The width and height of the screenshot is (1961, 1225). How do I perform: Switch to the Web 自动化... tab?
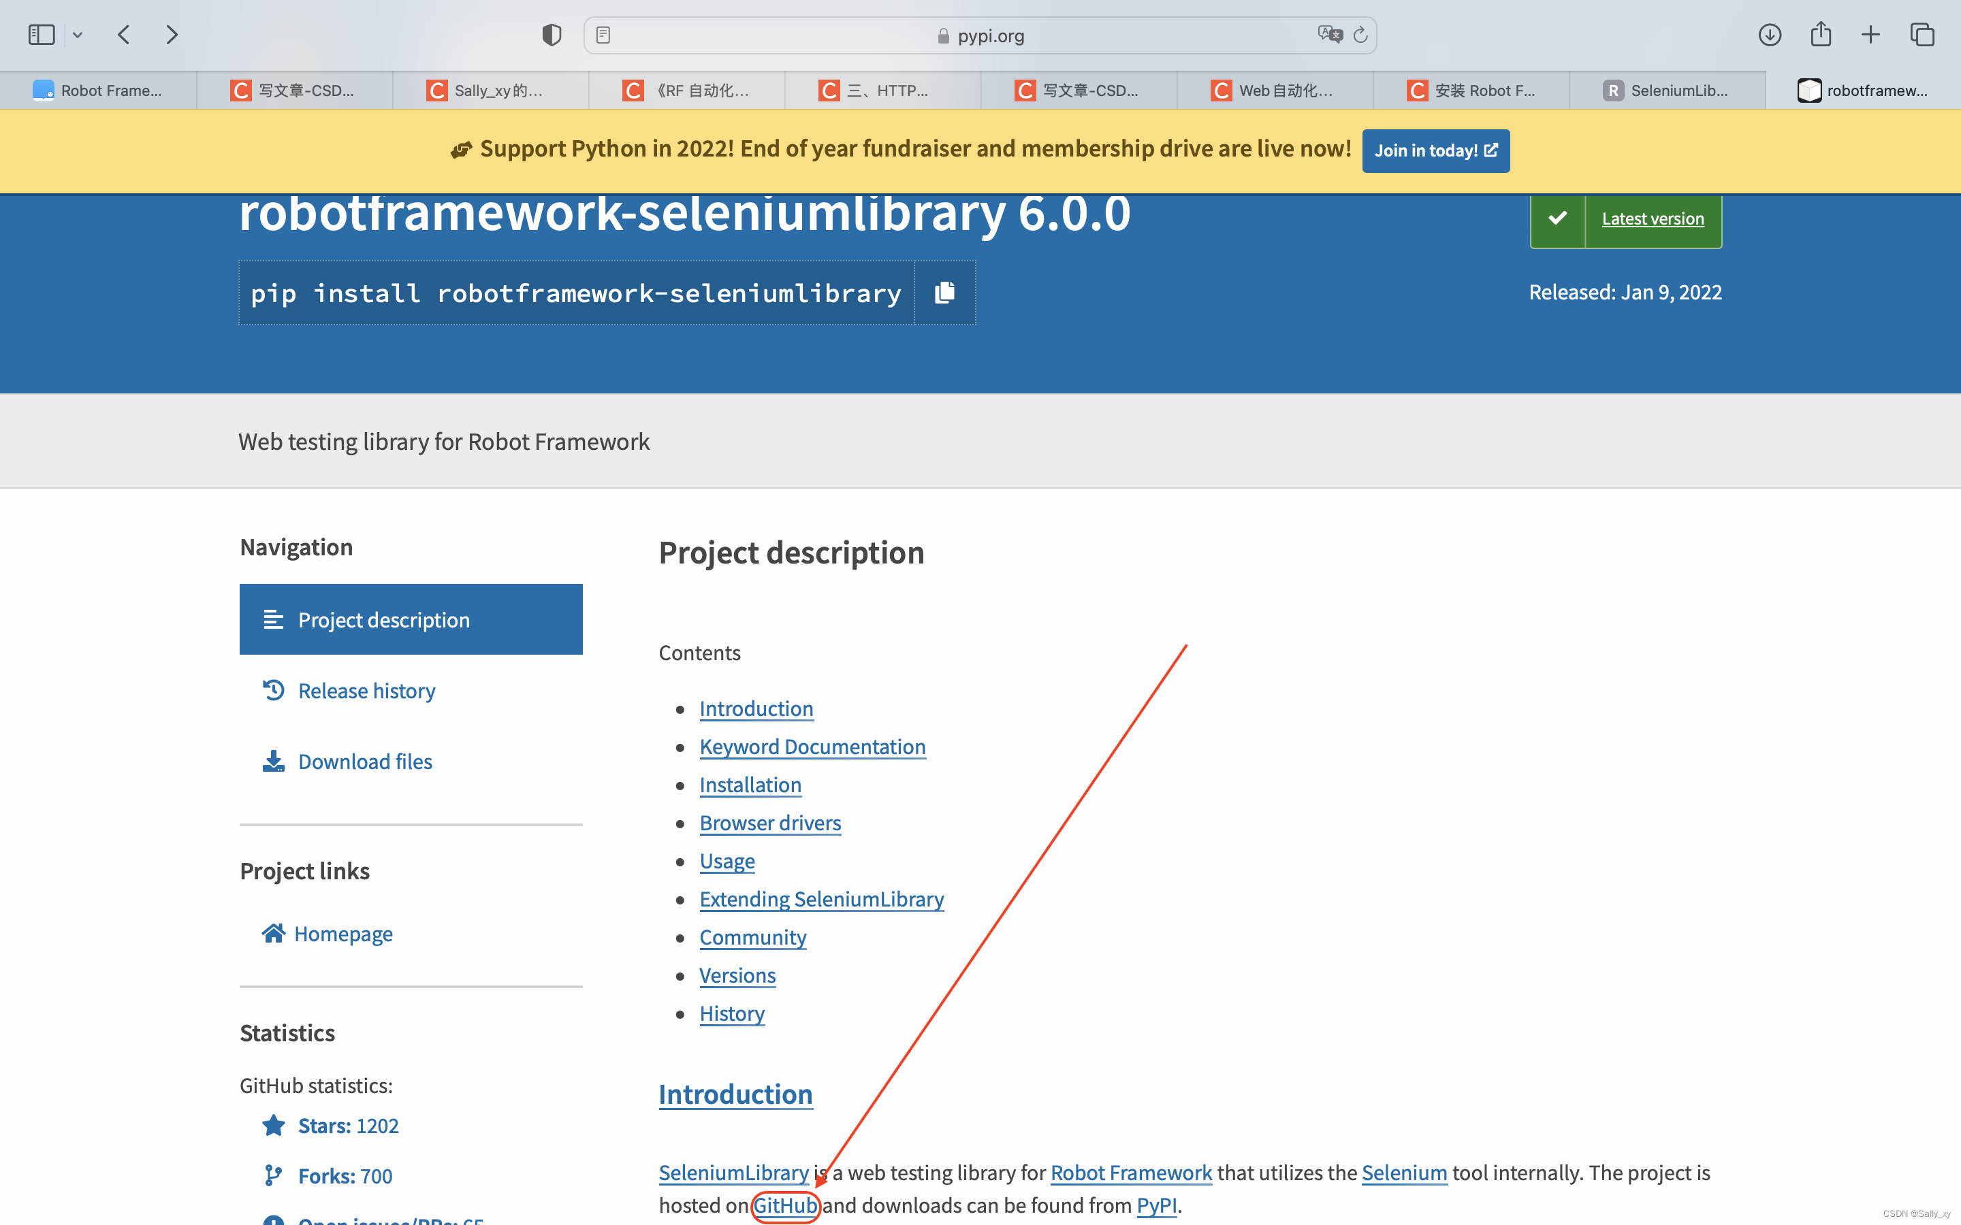point(1275,91)
